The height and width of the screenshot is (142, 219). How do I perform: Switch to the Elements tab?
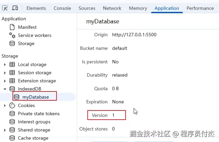coord(36,8)
